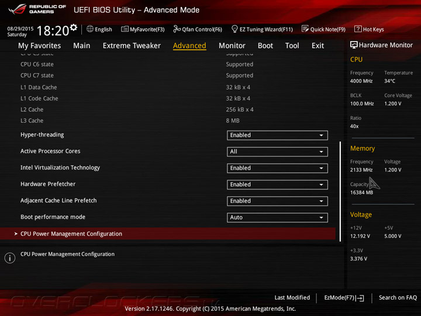Click the 16384 MB capacity value

coord(362,193)
